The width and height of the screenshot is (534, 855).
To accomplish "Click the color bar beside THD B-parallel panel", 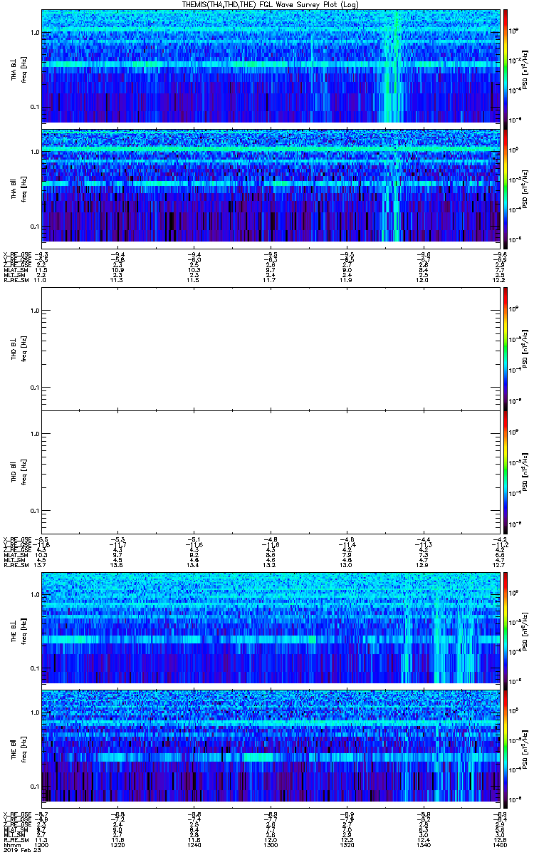I will (x=506, y=472).
